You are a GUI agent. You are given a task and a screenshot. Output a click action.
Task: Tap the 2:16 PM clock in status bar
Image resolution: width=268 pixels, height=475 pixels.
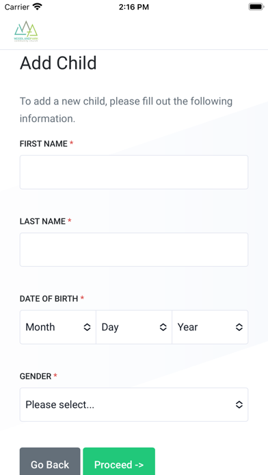tap(134, 7)
